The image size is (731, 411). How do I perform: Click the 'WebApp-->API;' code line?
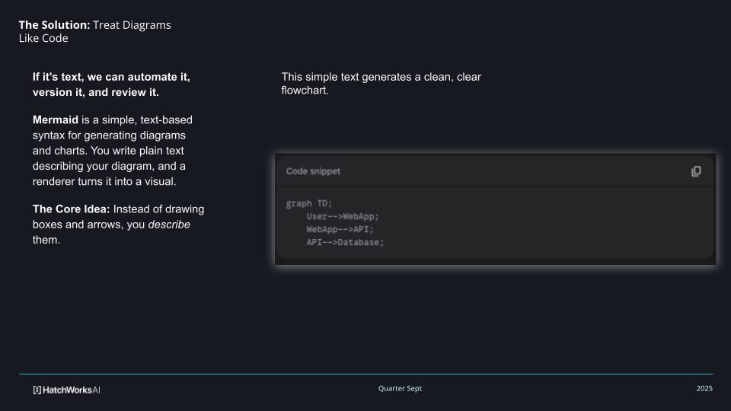click(340, 229)
